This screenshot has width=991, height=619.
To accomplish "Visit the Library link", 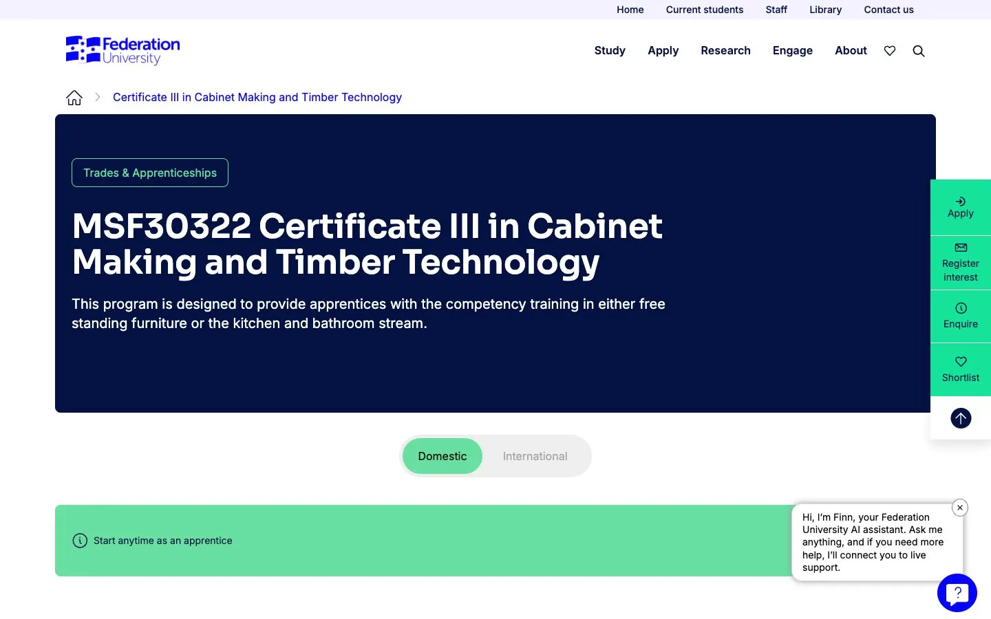I will click(x=826, y=10).
